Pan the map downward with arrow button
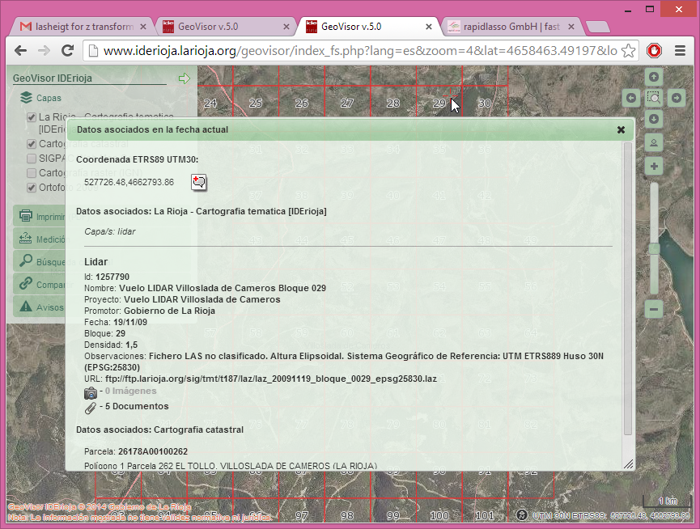 click(x=654, y=119)
